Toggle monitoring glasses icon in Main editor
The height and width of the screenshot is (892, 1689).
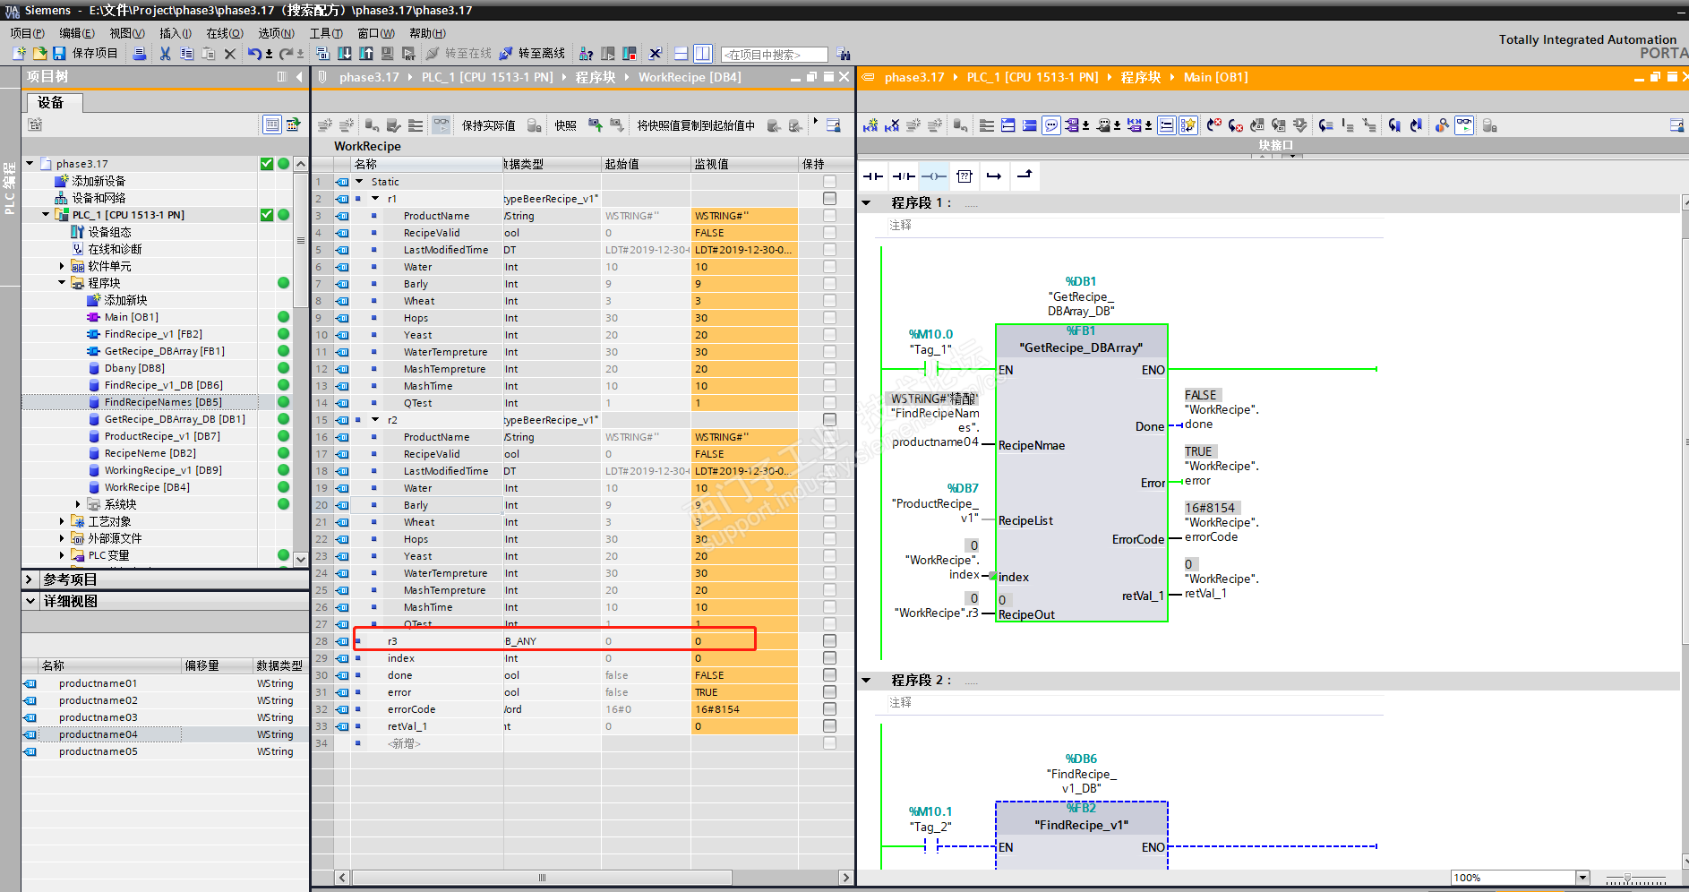(1463, 125)
